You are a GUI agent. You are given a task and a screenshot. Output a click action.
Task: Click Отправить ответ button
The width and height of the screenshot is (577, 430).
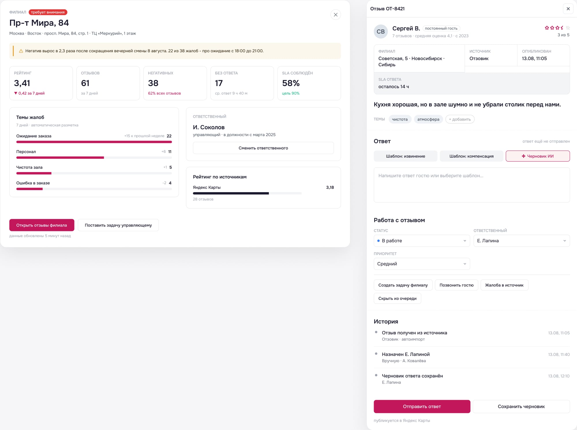pyautogui.click(x=422, y=406)
